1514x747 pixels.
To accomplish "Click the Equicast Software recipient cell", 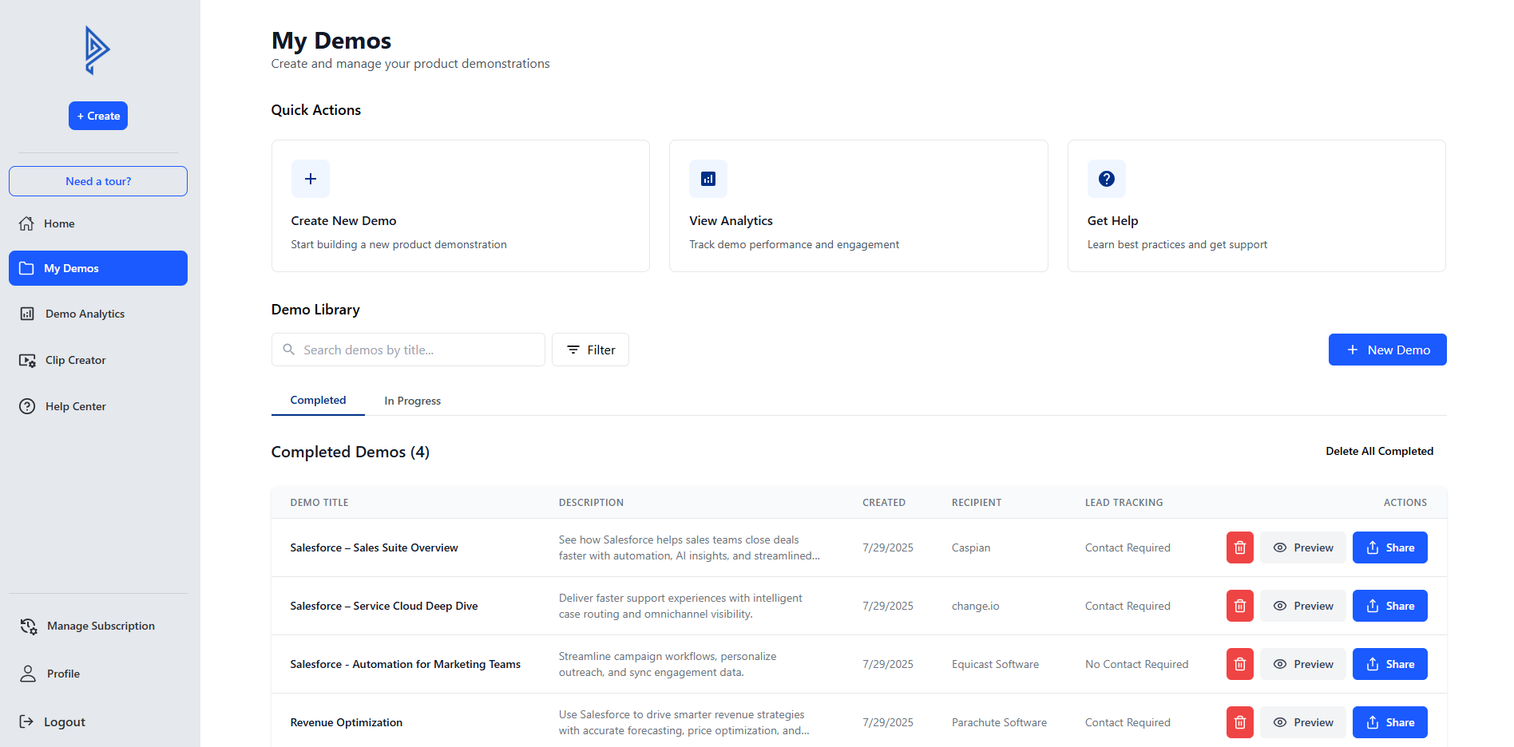I will [x=995, y=664].
